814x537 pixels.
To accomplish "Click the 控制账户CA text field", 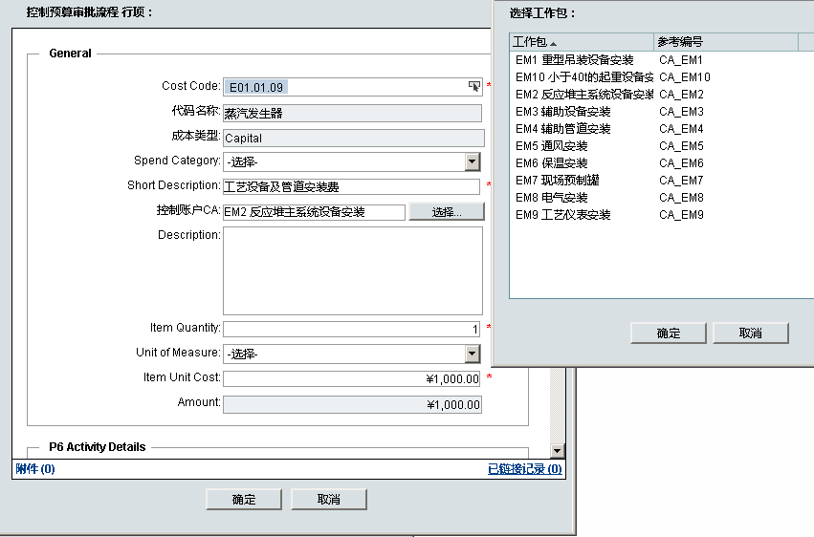I will [314, 212].
